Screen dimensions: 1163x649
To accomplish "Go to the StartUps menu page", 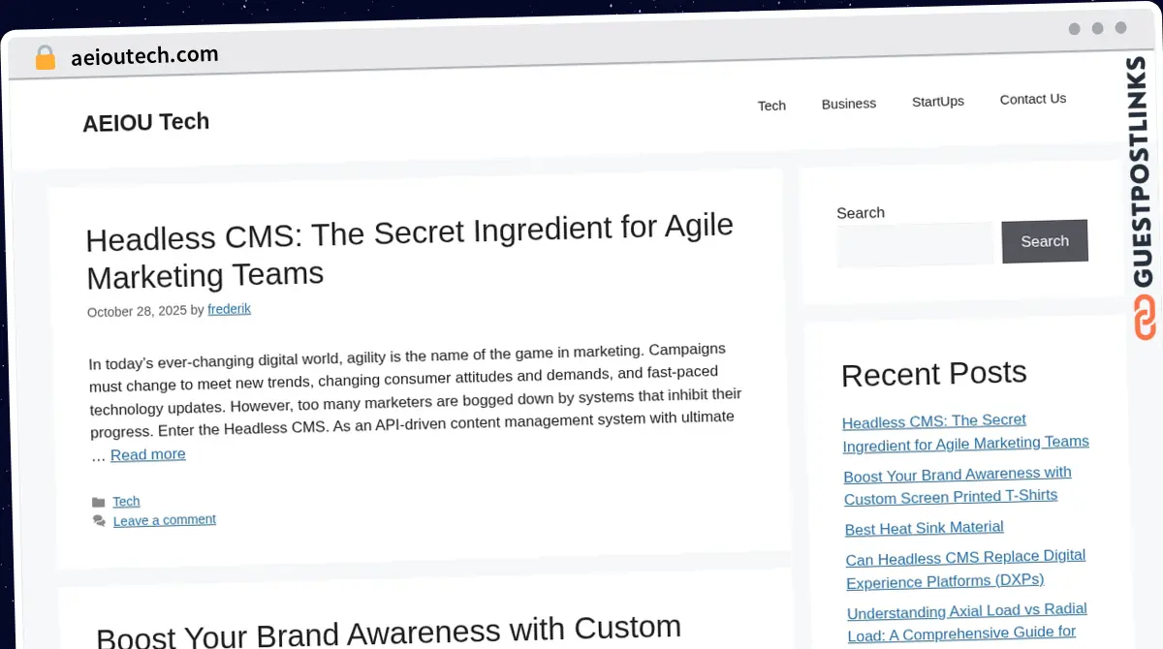I will [937, 102].
